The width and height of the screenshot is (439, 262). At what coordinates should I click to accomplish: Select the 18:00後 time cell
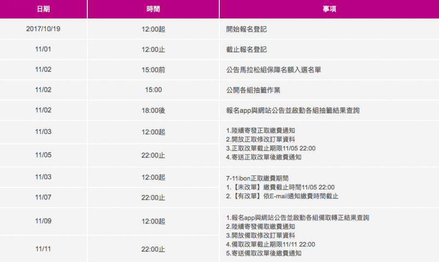click(153, 110)
